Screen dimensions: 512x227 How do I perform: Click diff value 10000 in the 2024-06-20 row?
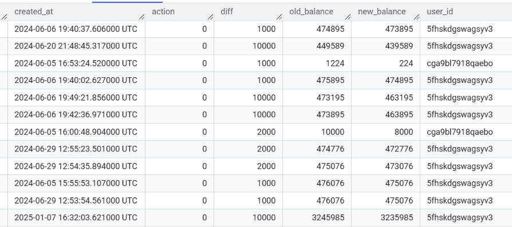pyautogui.click(x=264, y=46)
